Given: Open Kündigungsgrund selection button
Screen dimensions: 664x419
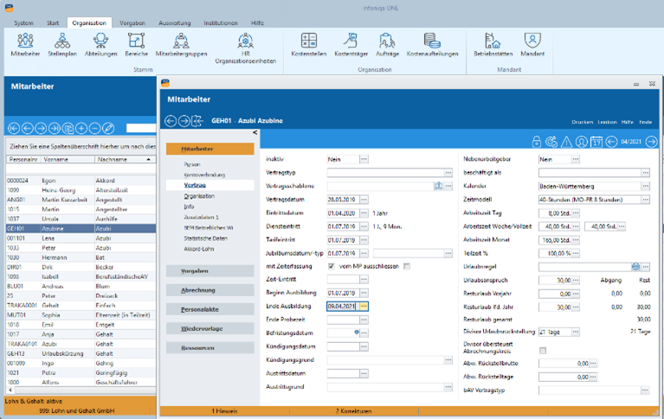Looking at the screenshot, I should (448, 359).
